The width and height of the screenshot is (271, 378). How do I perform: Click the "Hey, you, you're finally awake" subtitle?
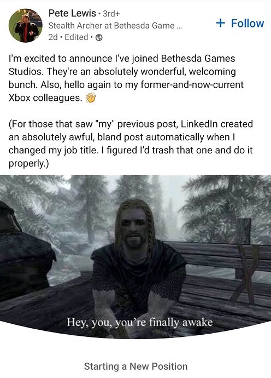point(140,322)
